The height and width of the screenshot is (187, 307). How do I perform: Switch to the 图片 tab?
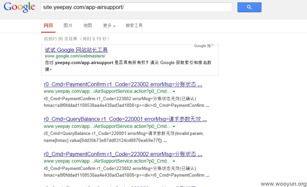68,25
